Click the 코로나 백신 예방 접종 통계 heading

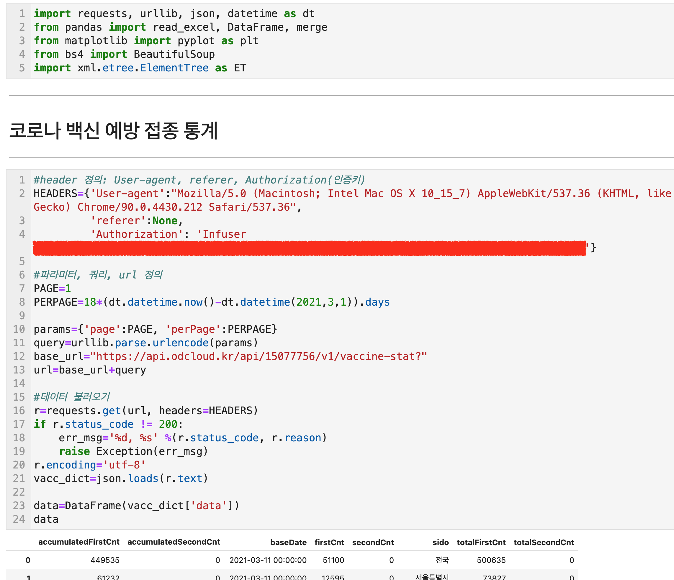(113, 131)
